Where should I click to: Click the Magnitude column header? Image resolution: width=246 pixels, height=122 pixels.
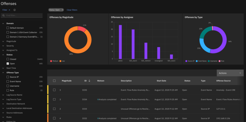[66, 81]
